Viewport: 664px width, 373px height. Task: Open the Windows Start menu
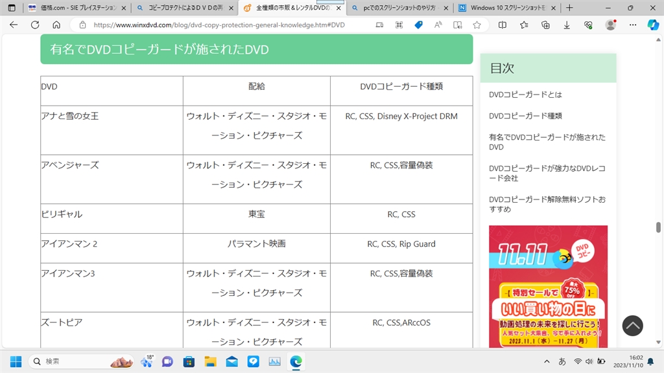point(16,361)
